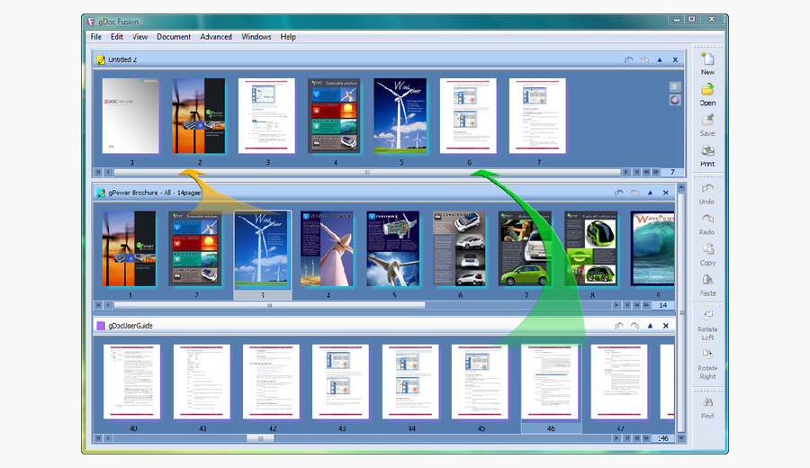This screenshot has height=468, width=810.
Task: Close the gDocUserGuide document panel
Action: [666, 326]
